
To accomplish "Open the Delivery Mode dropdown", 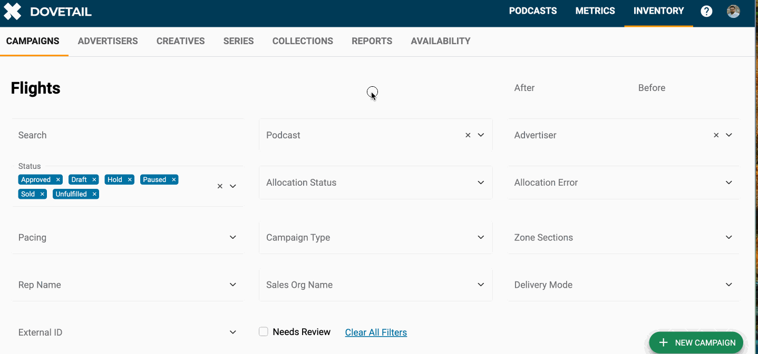I will pos(624,285).
